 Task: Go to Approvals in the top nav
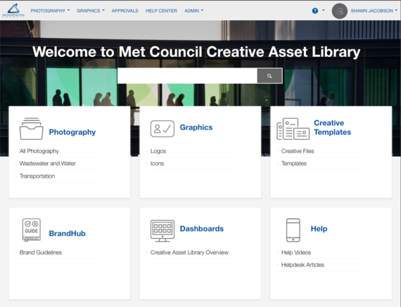tap(125, 11)
